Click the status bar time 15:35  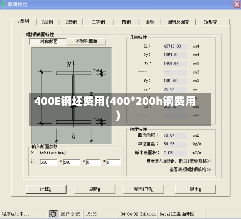pyautogui.click(x=91, y=214)
